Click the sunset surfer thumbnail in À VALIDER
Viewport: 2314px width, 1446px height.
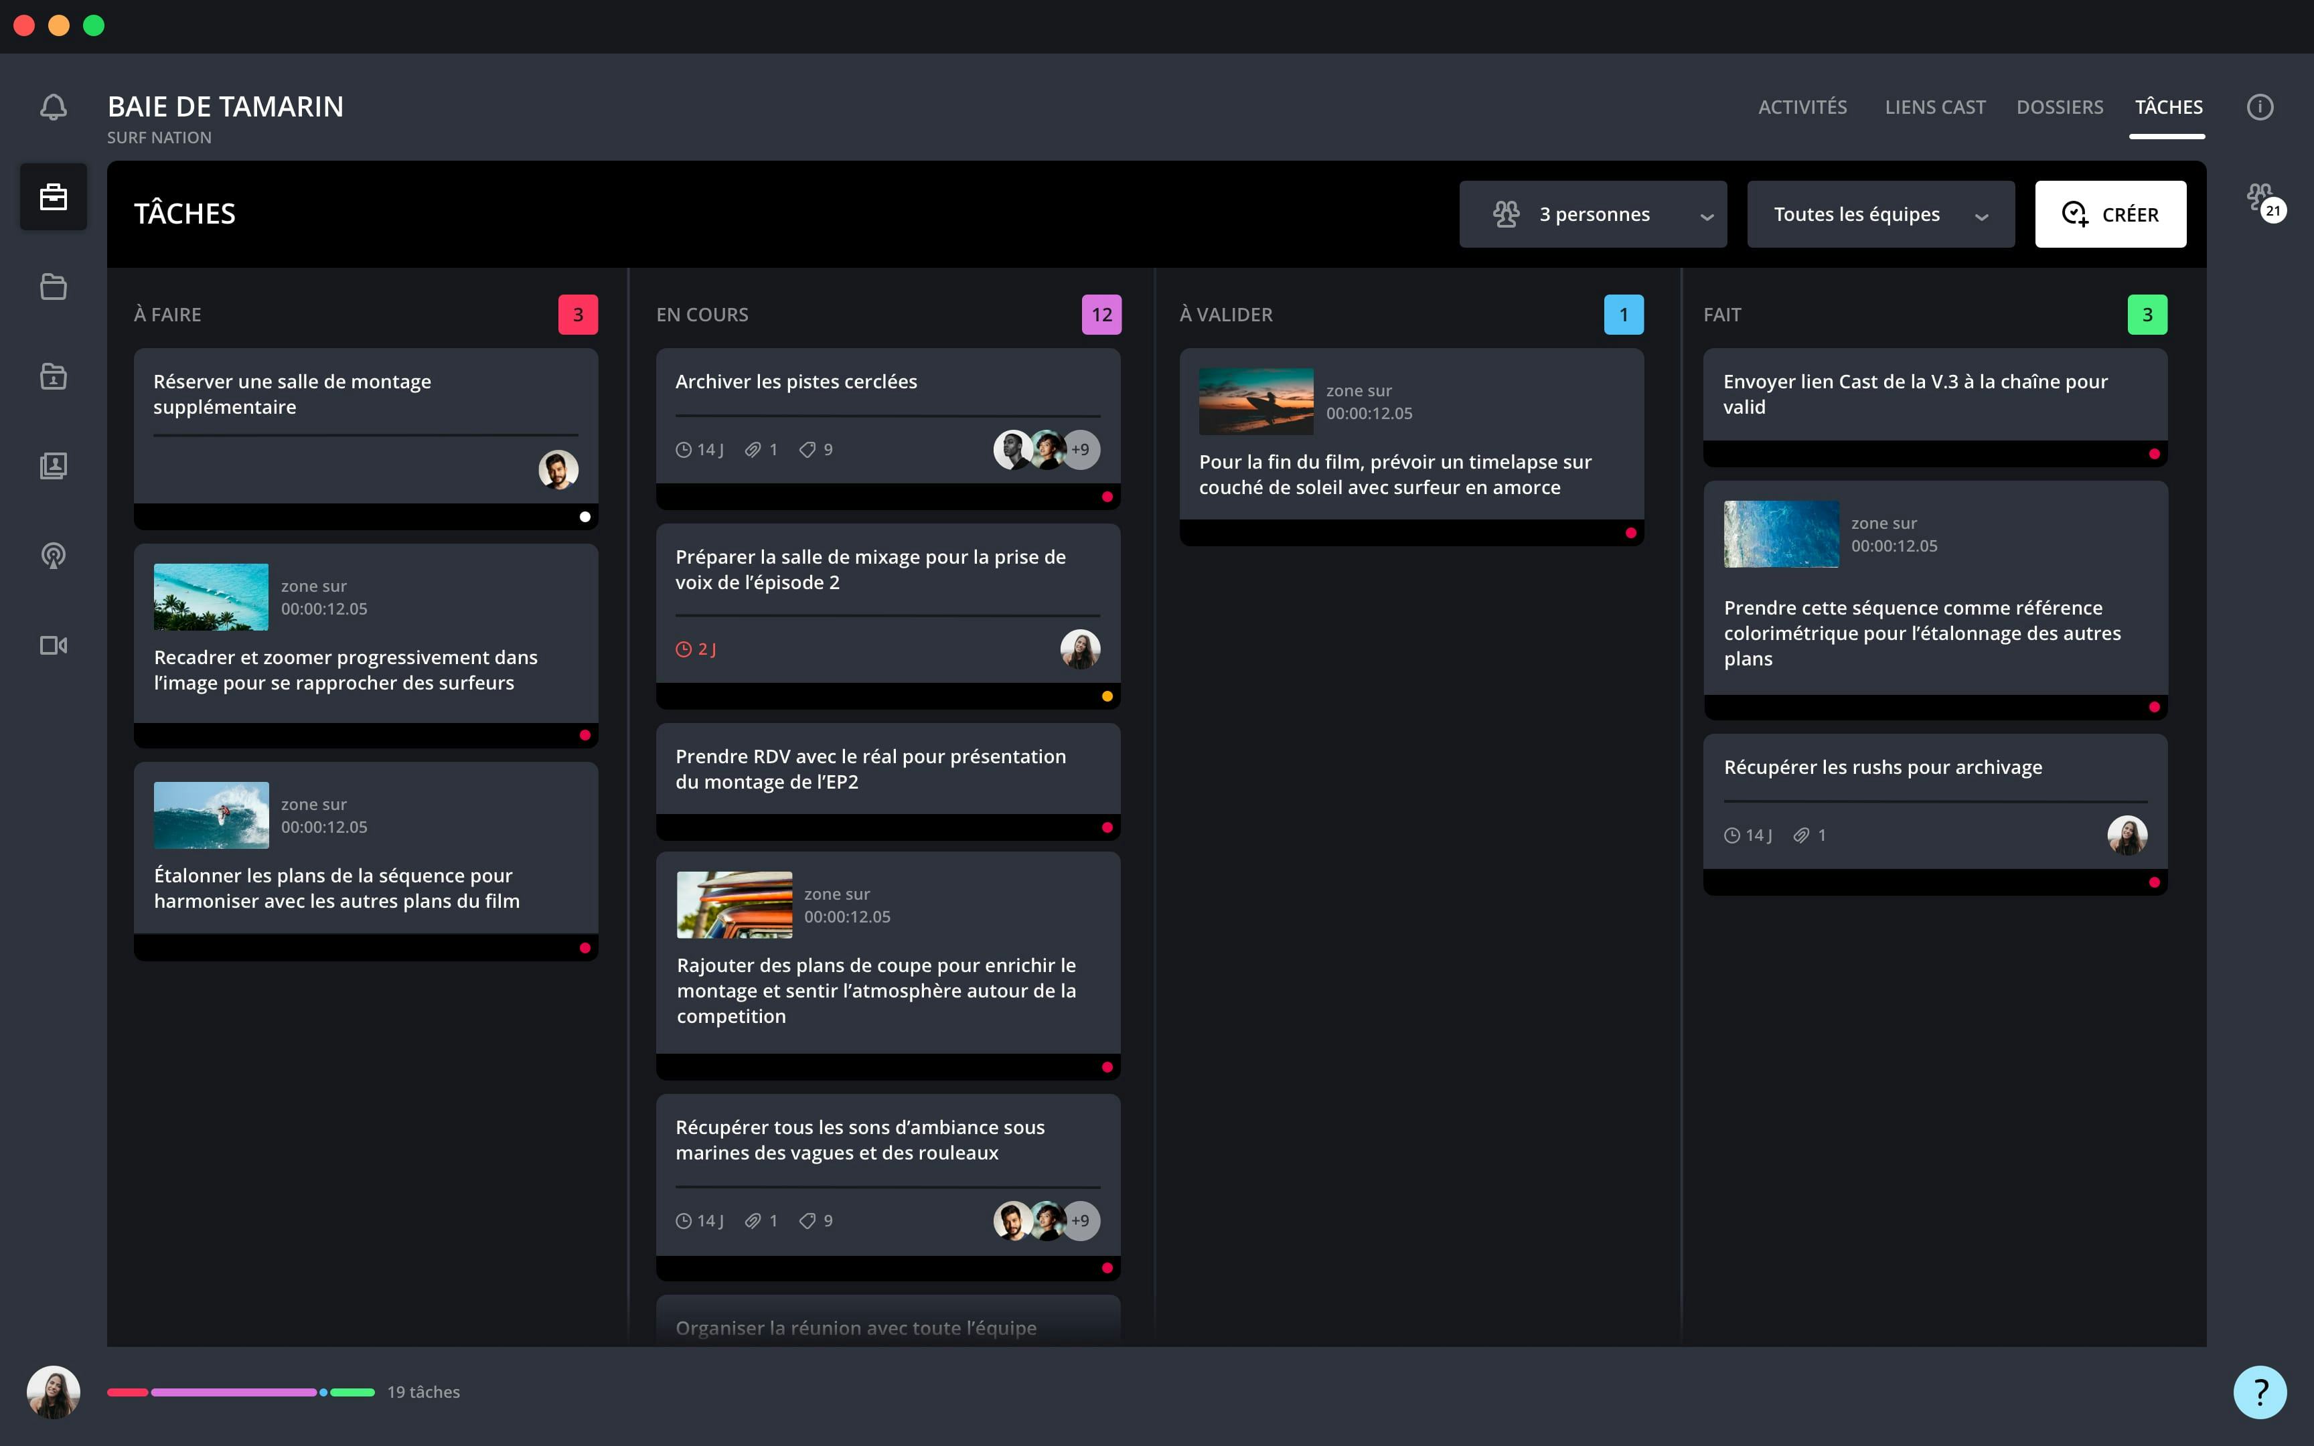pyautogui.click(x=1255, y=402)
